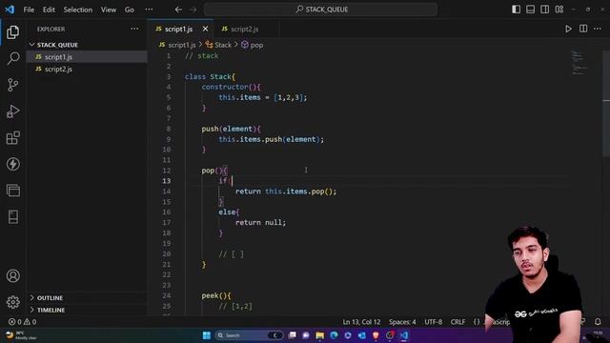The height and width of the screenshot is (343, 610).
Task: Toggle the bottom panel visibility
Action: pos(530,10)
